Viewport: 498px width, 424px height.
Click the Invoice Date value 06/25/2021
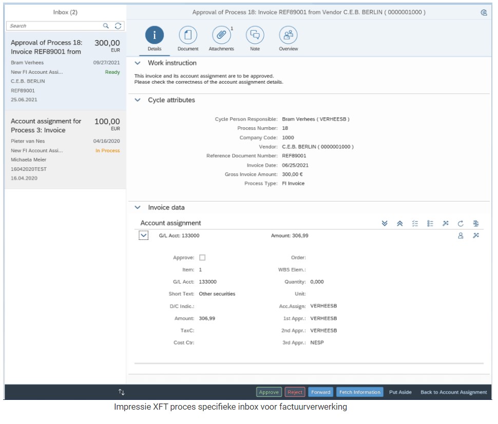click(x=295, y=165)
